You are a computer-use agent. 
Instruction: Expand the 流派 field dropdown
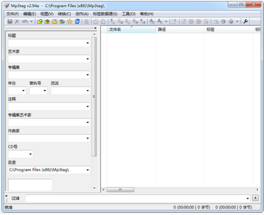click(x=88, y=90)
